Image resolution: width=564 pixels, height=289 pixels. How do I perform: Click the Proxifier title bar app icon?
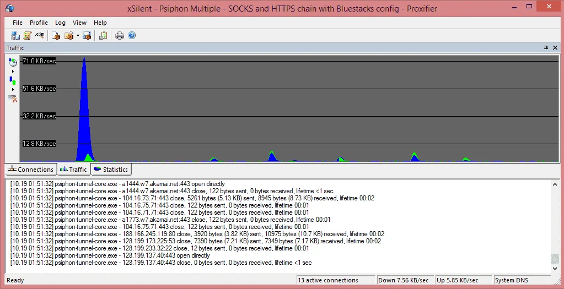10,8
